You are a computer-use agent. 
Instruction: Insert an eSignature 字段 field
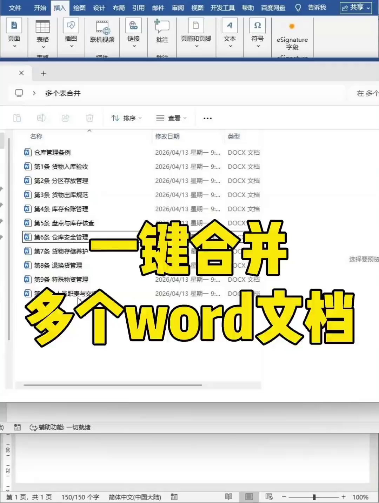292,37
